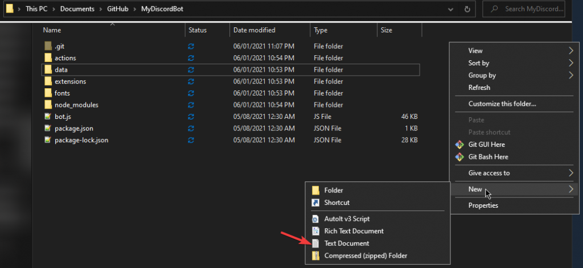The image size is (583, 268).
Task: Click Customize this folder option
Action: pyautogui.click(x=502, y=104)
